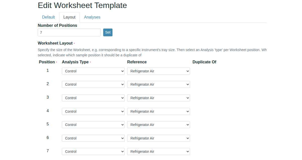
Task: Open Reference dropdown for position 7
Action: pos(158,151)
